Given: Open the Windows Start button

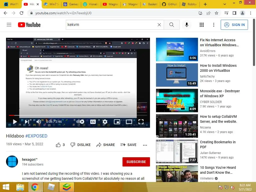Looking at the screenshot, I should click(6, 187).
